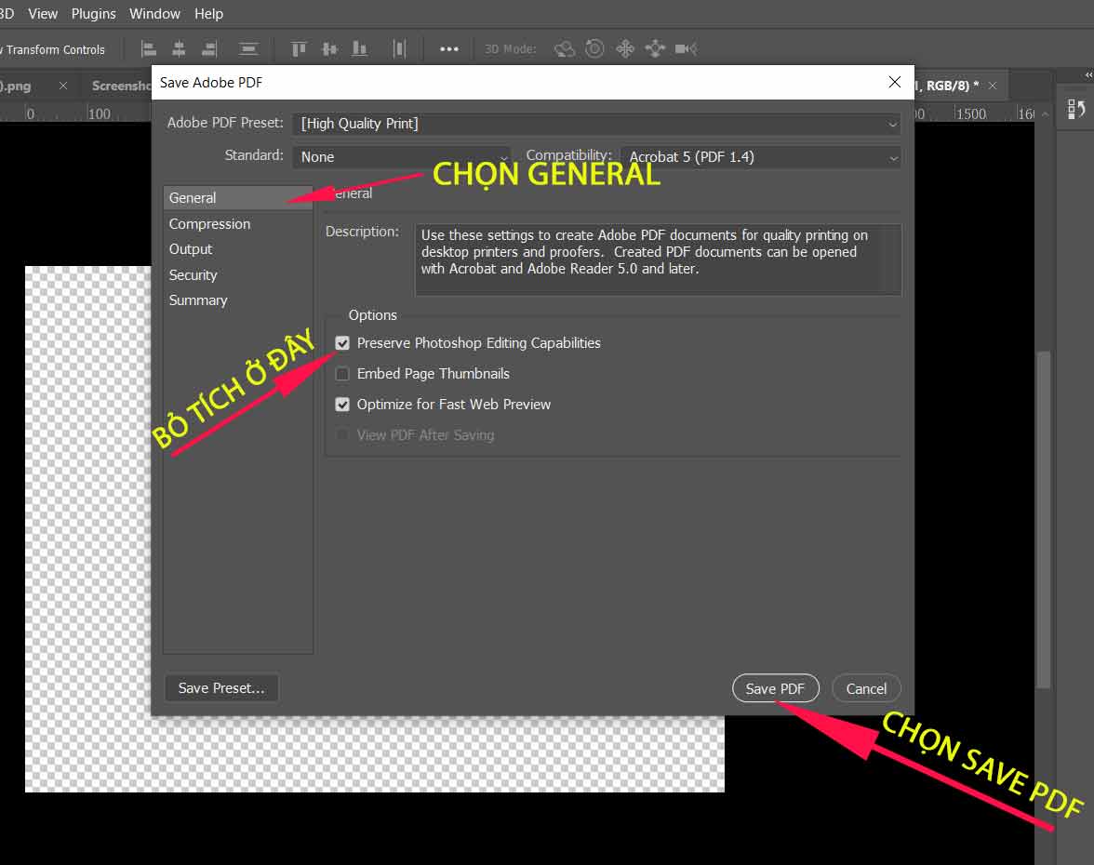The width and height of the screenshot is (1094, 865).
Task: Select the Orbit 3D camera icon
Action: 565,48
